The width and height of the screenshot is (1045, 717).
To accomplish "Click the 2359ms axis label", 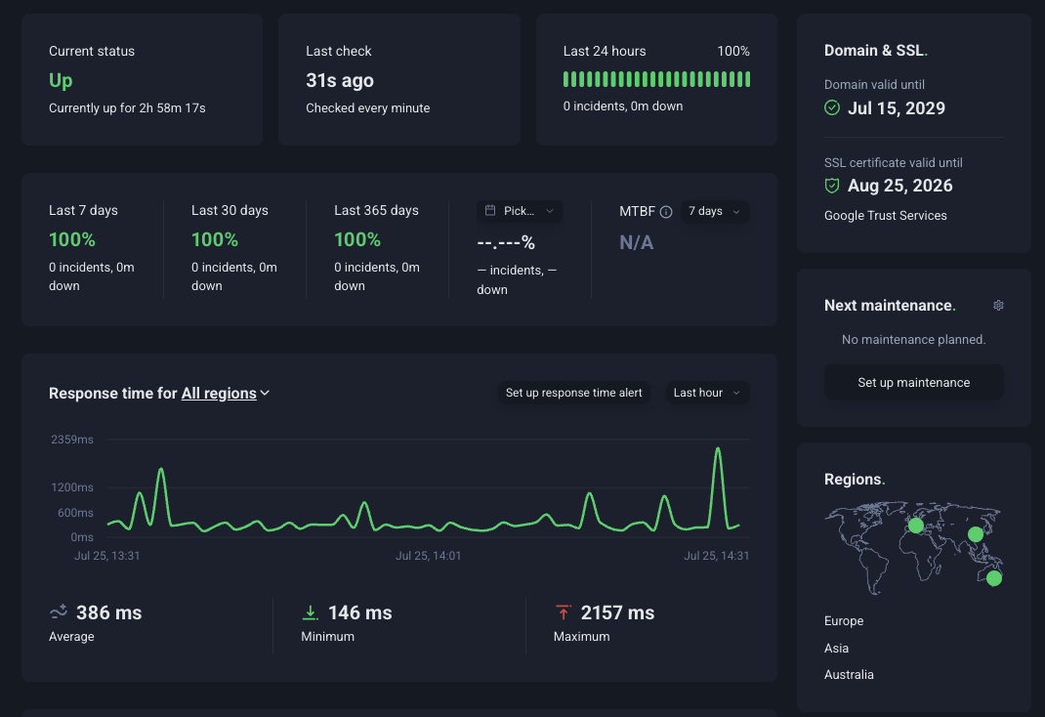I will [72, 440].
